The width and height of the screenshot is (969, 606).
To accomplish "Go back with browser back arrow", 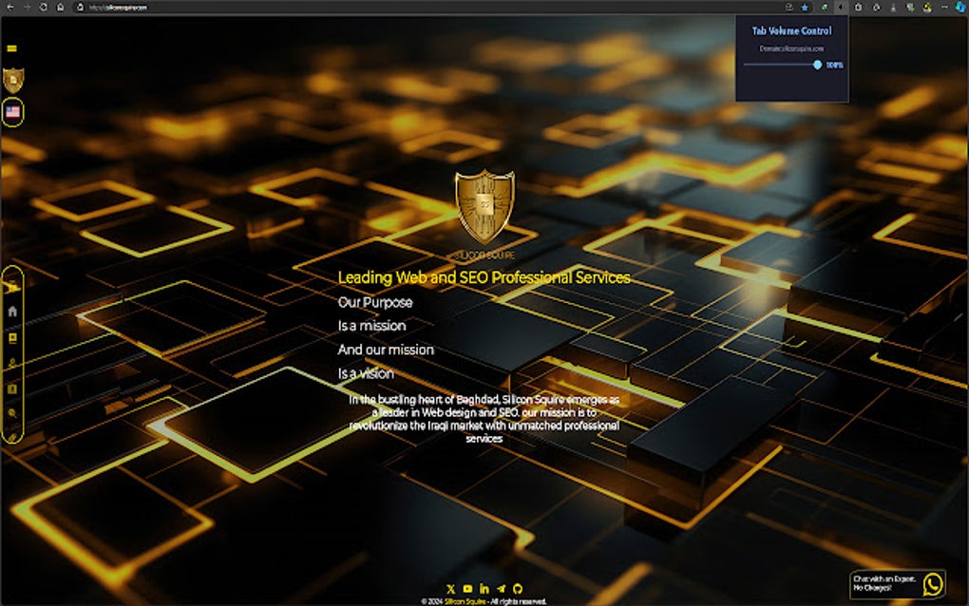I will coord(9,7).
